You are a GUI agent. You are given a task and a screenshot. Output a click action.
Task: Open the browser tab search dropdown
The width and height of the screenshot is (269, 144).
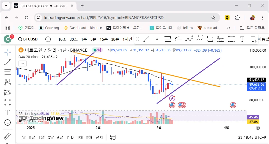[6, 6]
